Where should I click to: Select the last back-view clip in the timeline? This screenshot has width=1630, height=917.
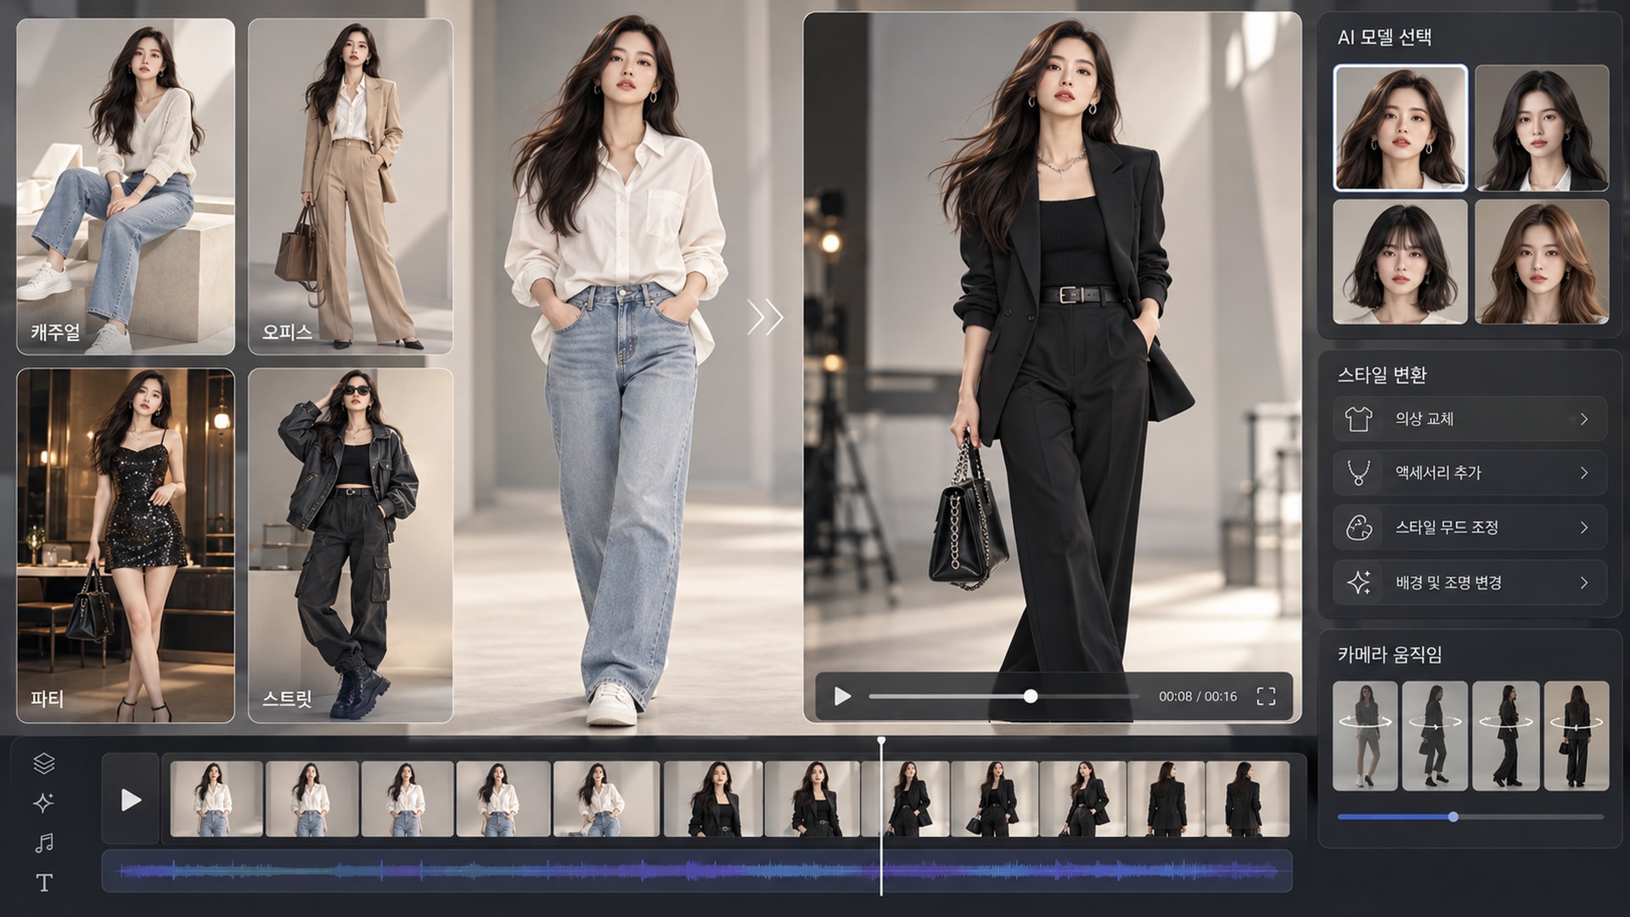tap(1247, 799)
